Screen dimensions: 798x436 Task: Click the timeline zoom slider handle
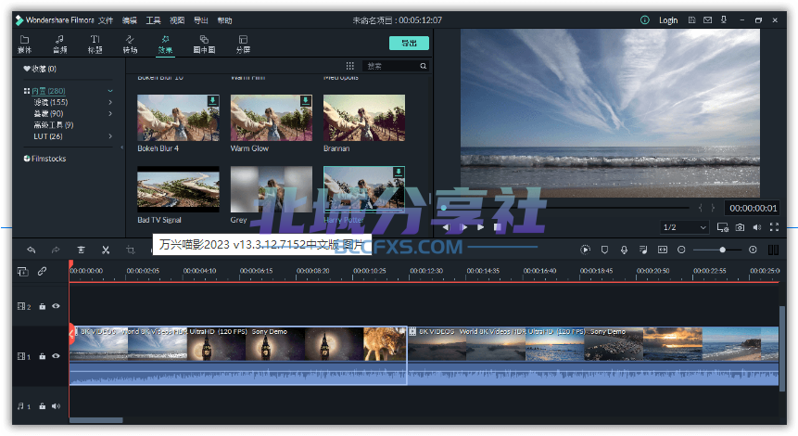click(x=722, y=250)
